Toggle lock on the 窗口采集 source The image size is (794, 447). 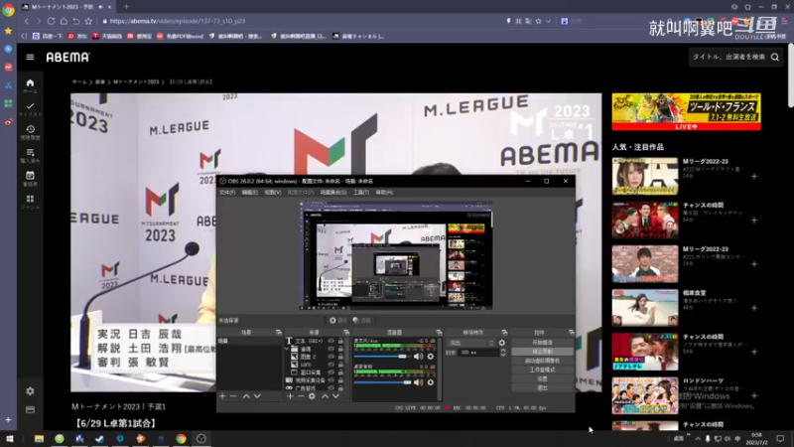point(340,372)
